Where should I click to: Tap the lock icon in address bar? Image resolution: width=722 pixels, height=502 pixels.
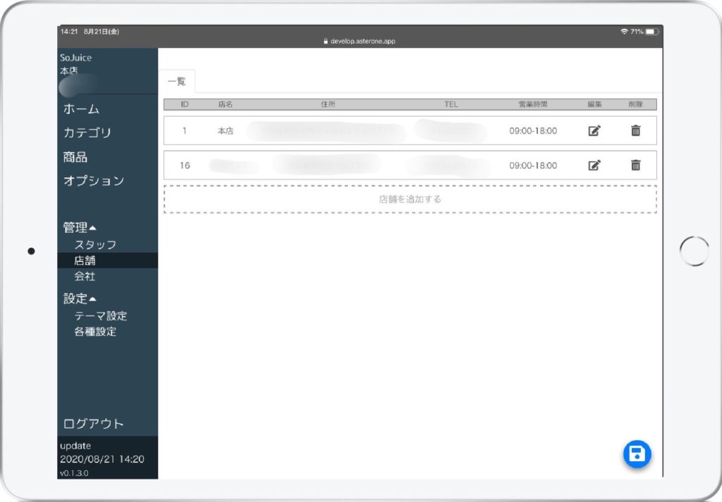pyautogui.click(x=326, y=42)
